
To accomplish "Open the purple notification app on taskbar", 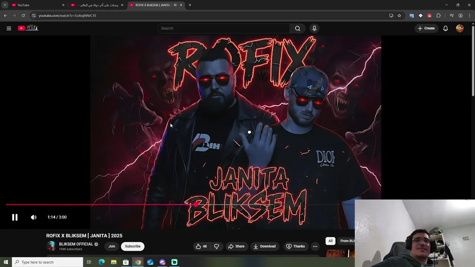I will pos(163,262).
